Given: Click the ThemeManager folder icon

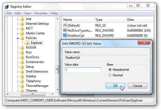Looking at the screenshot, I should click(x=22, y=86).
